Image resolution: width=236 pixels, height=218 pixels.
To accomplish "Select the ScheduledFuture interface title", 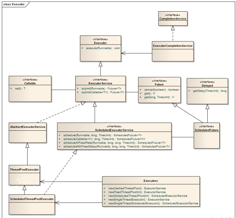I will point(206,130).
